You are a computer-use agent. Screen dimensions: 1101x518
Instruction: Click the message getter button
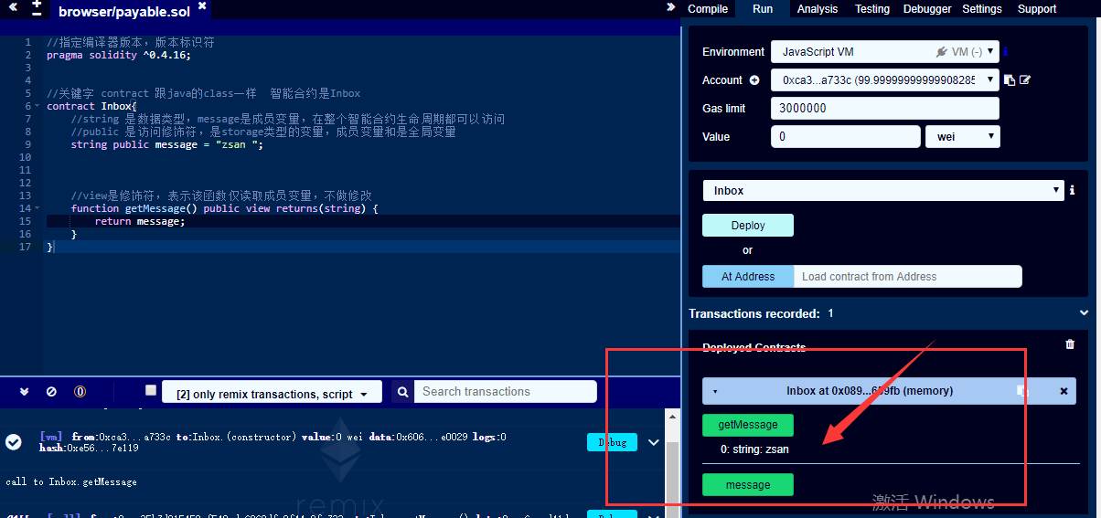[748, 485]
